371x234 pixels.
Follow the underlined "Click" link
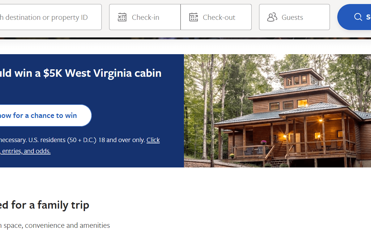pyautogui.click(x=153, y=140)
